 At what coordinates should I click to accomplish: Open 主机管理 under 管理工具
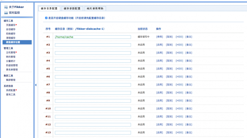11,52
